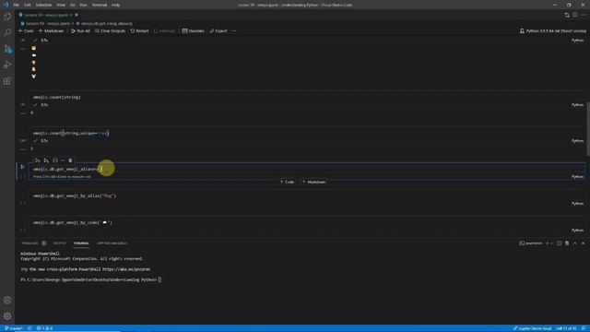Screen dimensions: 590x332
Task: Open the File menu
Action: pyautogui.click(x=16, y=5)
